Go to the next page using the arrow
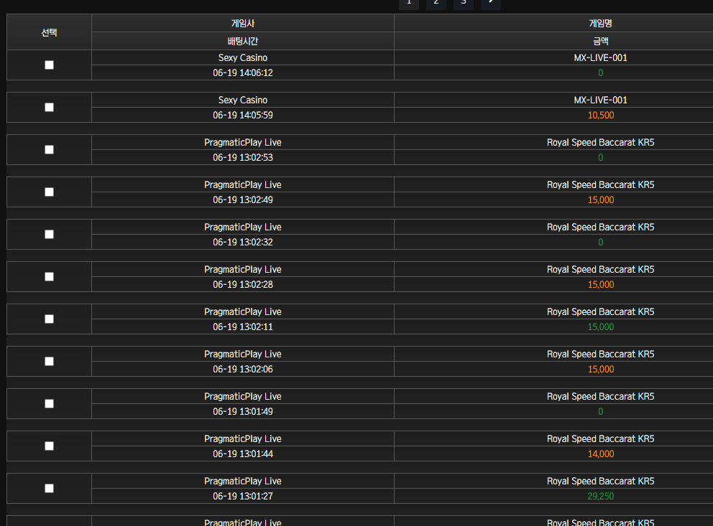 (x=491, y=3)
